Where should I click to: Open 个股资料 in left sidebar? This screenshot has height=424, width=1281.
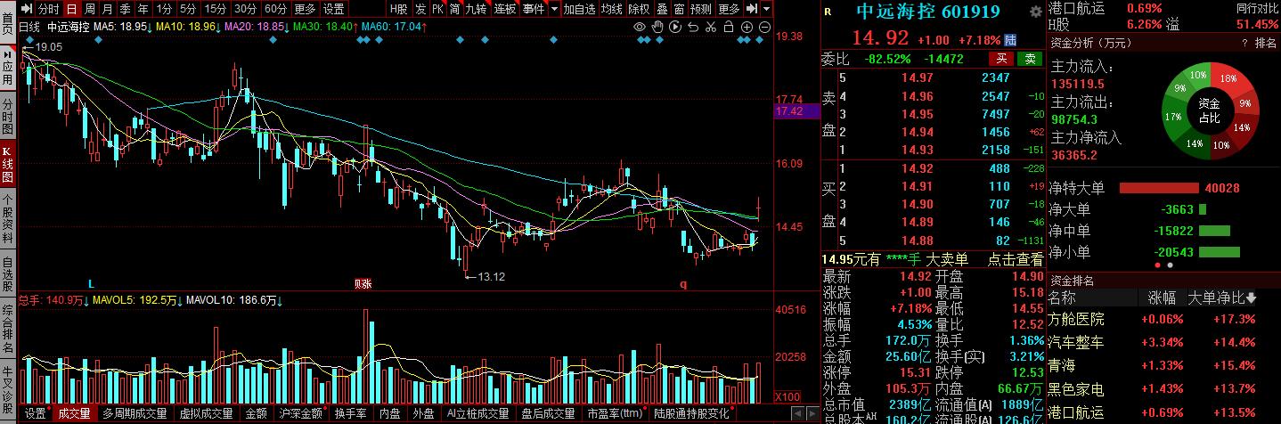[7, 218]
